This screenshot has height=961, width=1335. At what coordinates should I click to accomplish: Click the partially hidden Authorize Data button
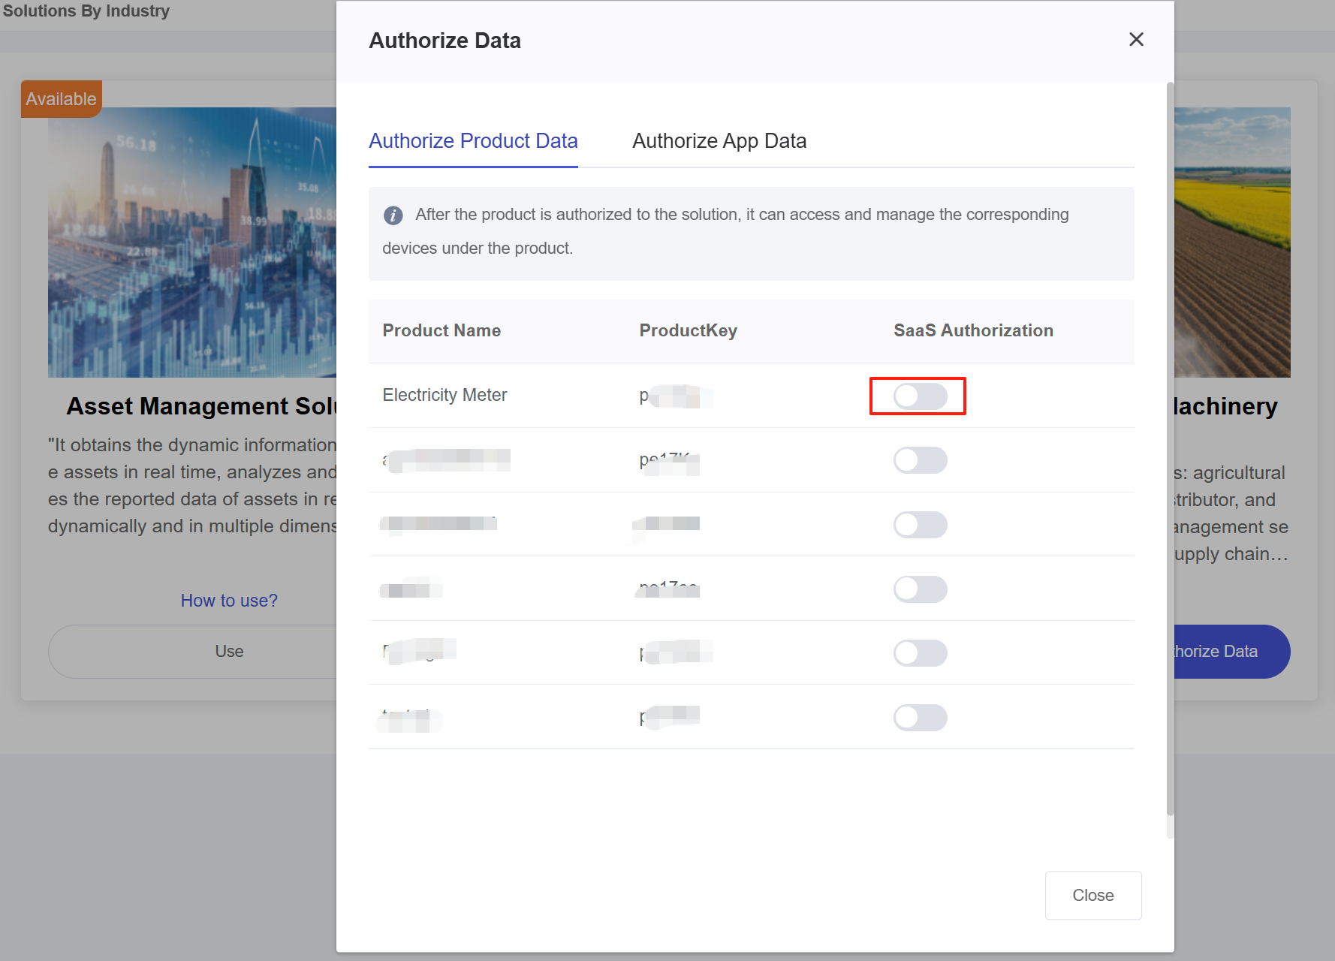pyautogui.click(x=1231, y=652)
